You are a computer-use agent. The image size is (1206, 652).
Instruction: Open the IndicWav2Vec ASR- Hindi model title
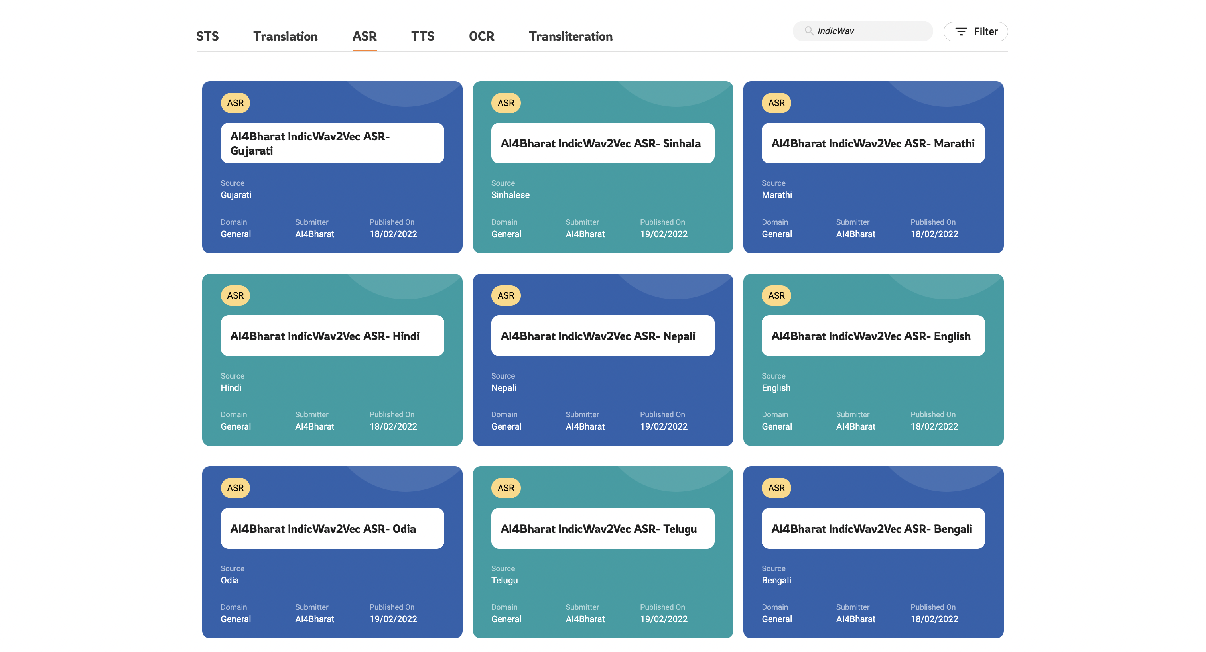(x=325, y=336)
